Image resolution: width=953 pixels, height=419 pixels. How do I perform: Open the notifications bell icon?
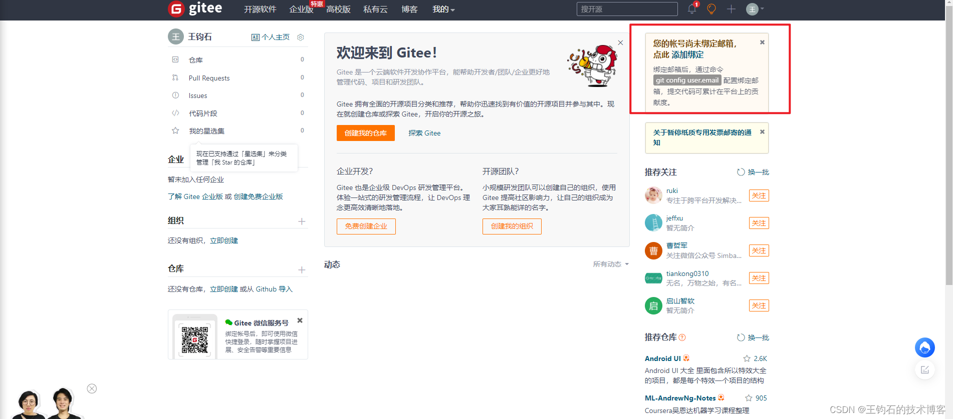pyautogui.click(x=692, y=8)
